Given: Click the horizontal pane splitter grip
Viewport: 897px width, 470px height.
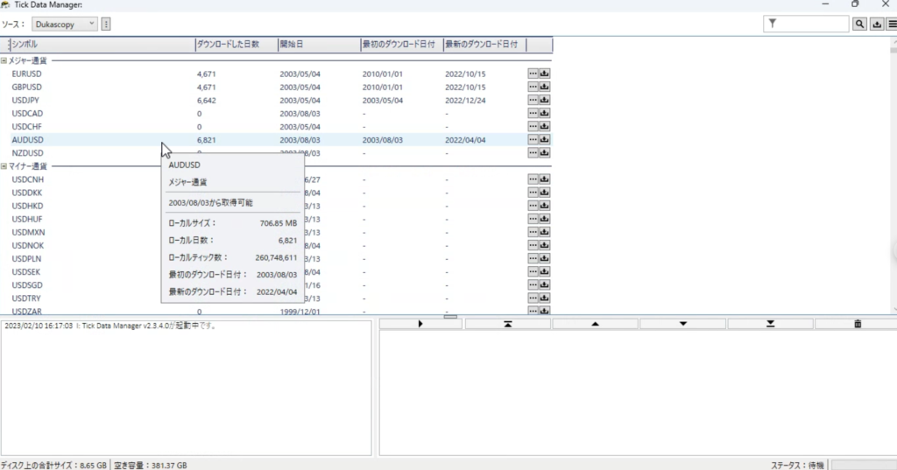Looking at the screenshot, I should click(x=450, y=316).
